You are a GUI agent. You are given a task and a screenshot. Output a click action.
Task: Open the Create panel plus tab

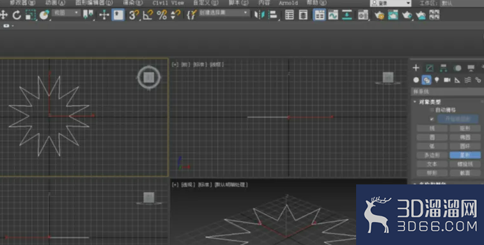[416, 68]
